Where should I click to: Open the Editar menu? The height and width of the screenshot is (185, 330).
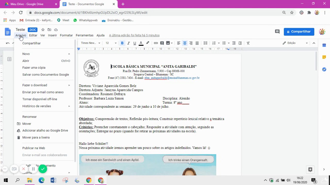[x=33, y=35]
